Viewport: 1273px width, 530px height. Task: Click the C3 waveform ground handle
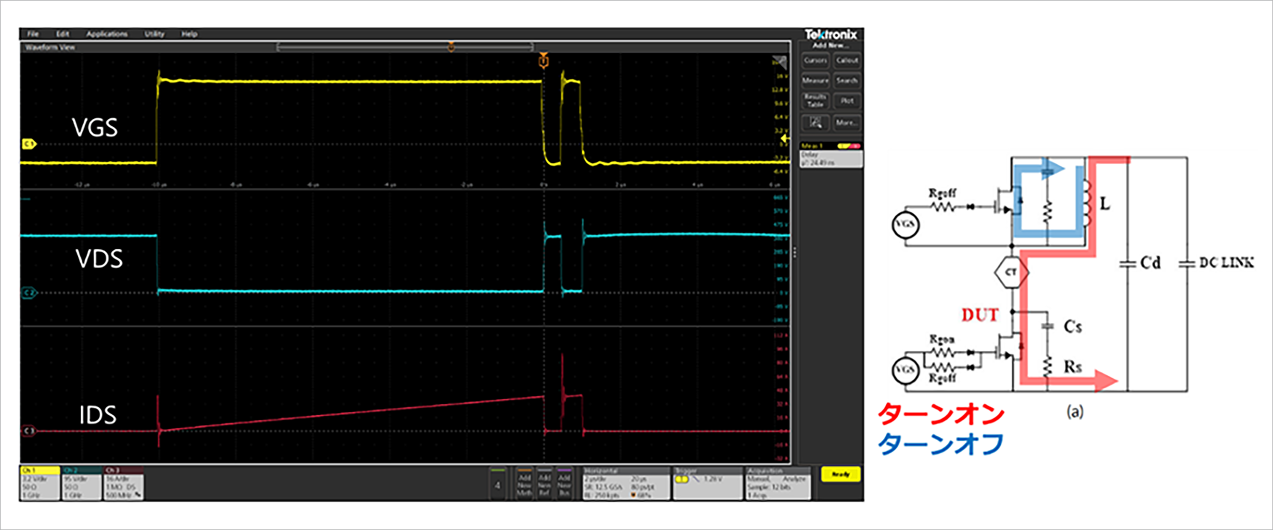(x=29, y=431)
